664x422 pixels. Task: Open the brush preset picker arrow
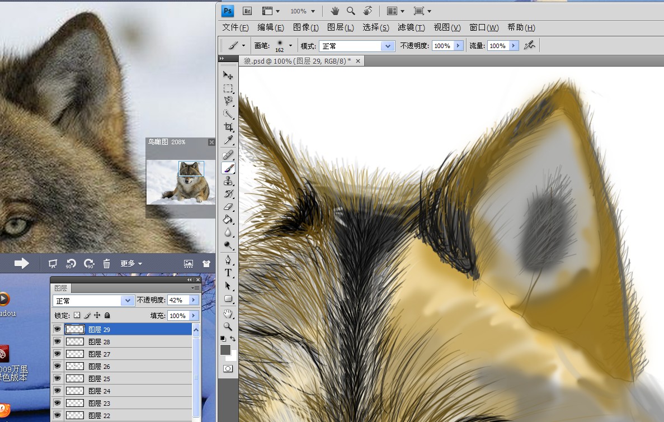290,45
